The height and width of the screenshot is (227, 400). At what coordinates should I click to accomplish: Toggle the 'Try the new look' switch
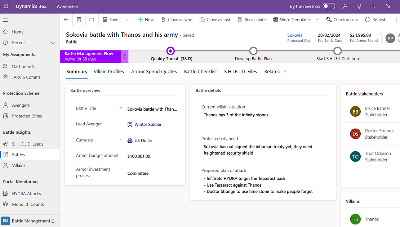point(329,6)
